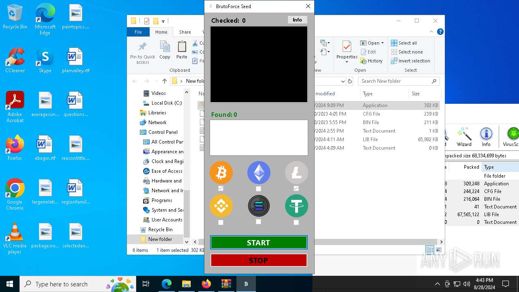The image size is (519, 292).
Task: Switch to the Share ribbon tab
Action: [185, 32]
